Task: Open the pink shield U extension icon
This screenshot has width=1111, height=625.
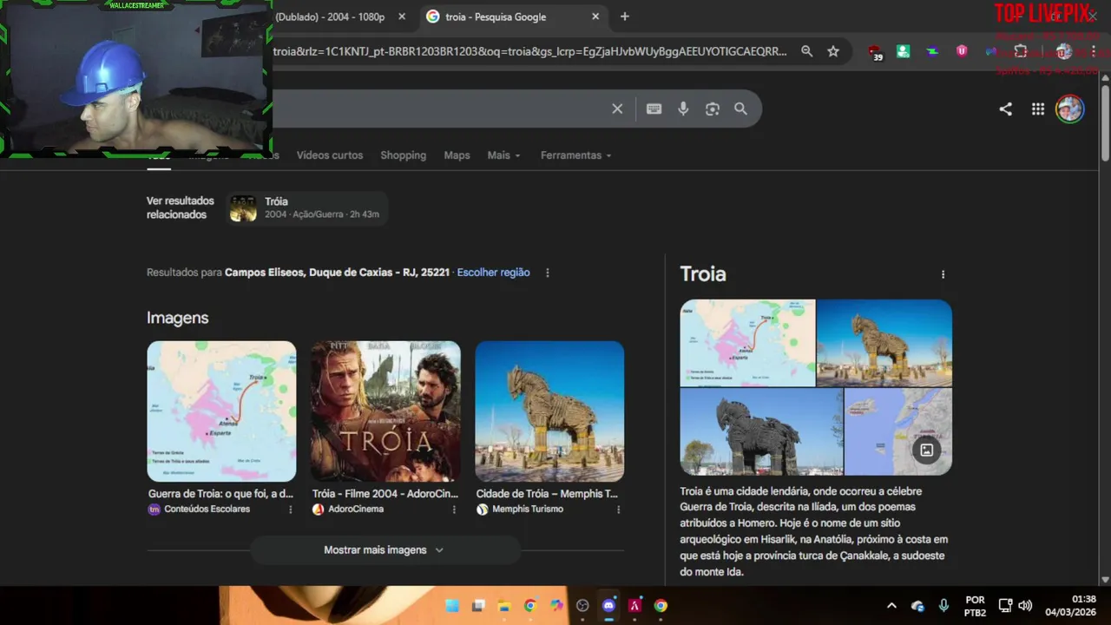Action: (x=962, y=51)
